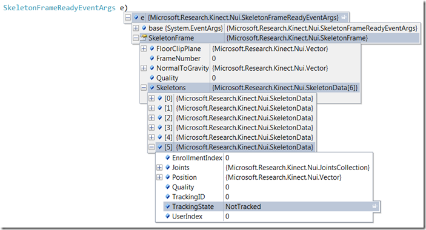Viewport: 426px width, 230px height.
Task: Expand the Joints collection
Action: [x=159, y=168]
